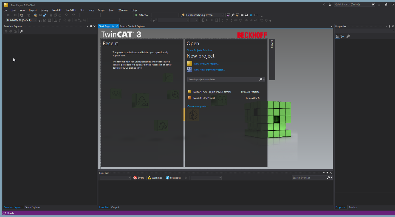This screenshot has width=395, height=217.
Task: Click the Create new project... link
Action: point(198,107)
